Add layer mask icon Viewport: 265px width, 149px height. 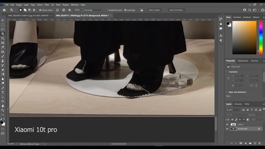[241, 143]
